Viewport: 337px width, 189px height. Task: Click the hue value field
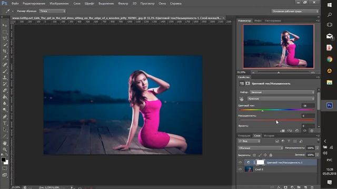(x=308, y=106)
